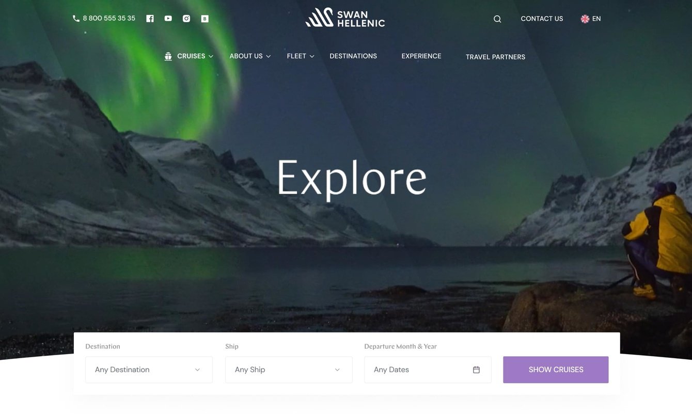The image size is (692, 414).
Task: Click the calendar icon in Any Dates
Action: click(476, 370)
